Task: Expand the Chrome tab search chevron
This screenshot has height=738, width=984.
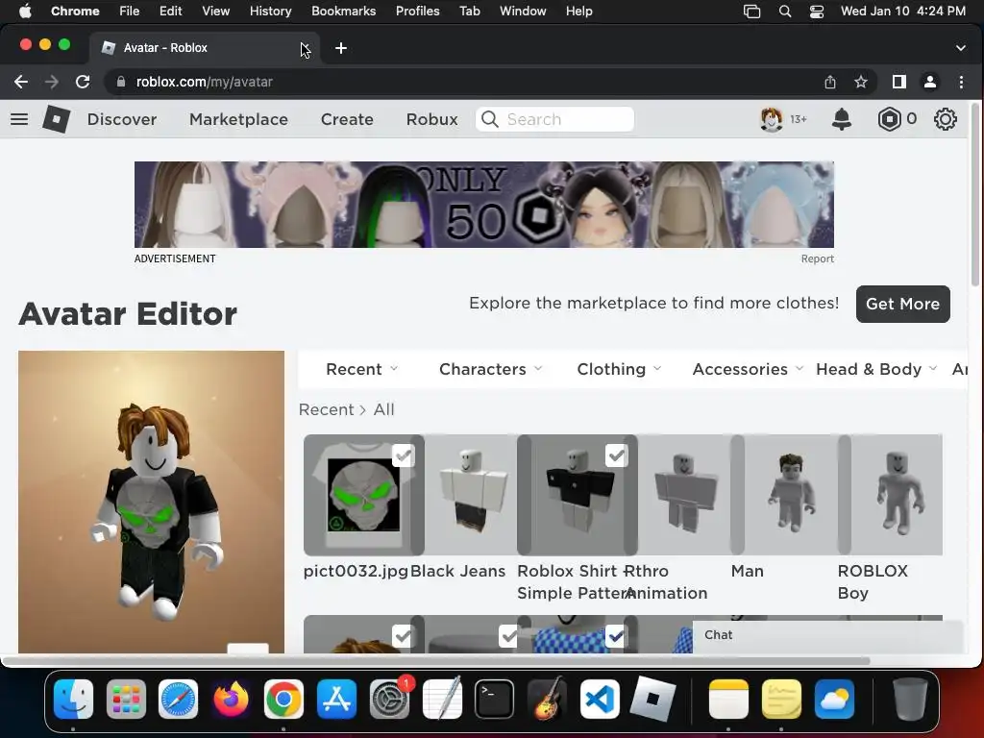Action: (x=960, y=48)
